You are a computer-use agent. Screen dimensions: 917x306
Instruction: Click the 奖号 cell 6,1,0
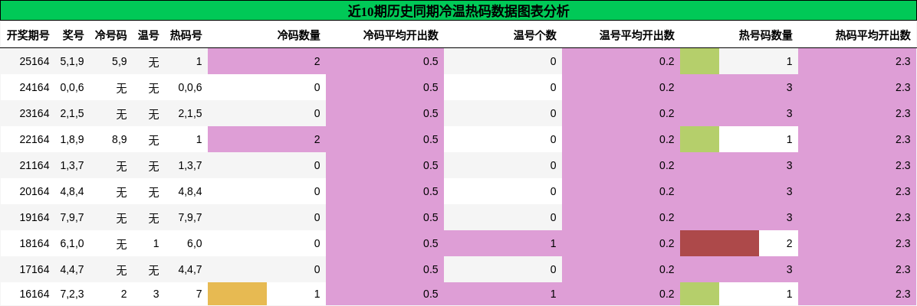tap(72, 243)
